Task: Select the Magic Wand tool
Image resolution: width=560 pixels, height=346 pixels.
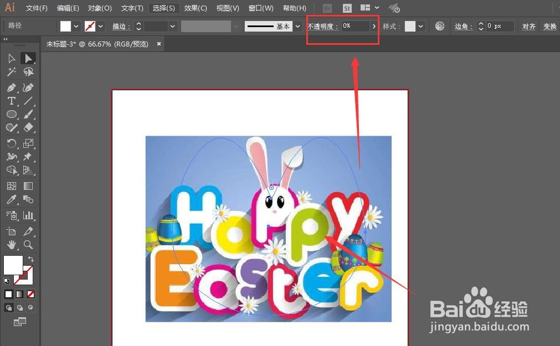Action: point(12,72)
